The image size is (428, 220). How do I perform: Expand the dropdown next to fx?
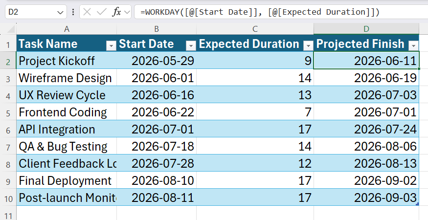click(127, 12)
